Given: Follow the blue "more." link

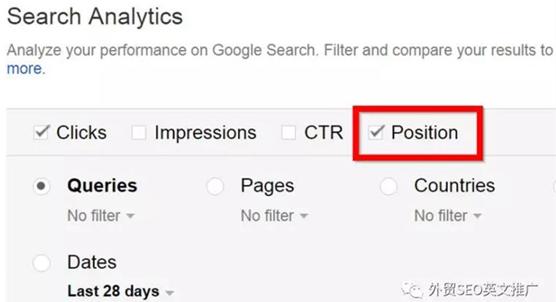Looking at the screenshot, I should (26, 69).
